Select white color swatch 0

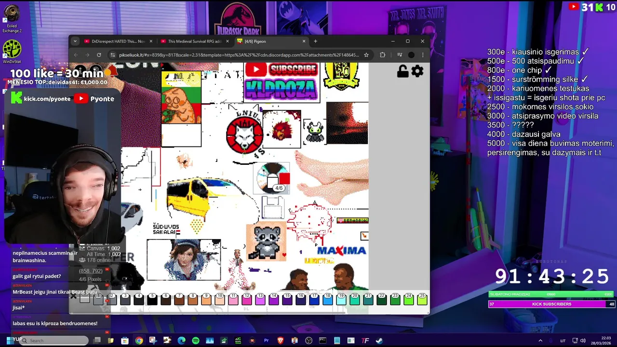(84, 299)
